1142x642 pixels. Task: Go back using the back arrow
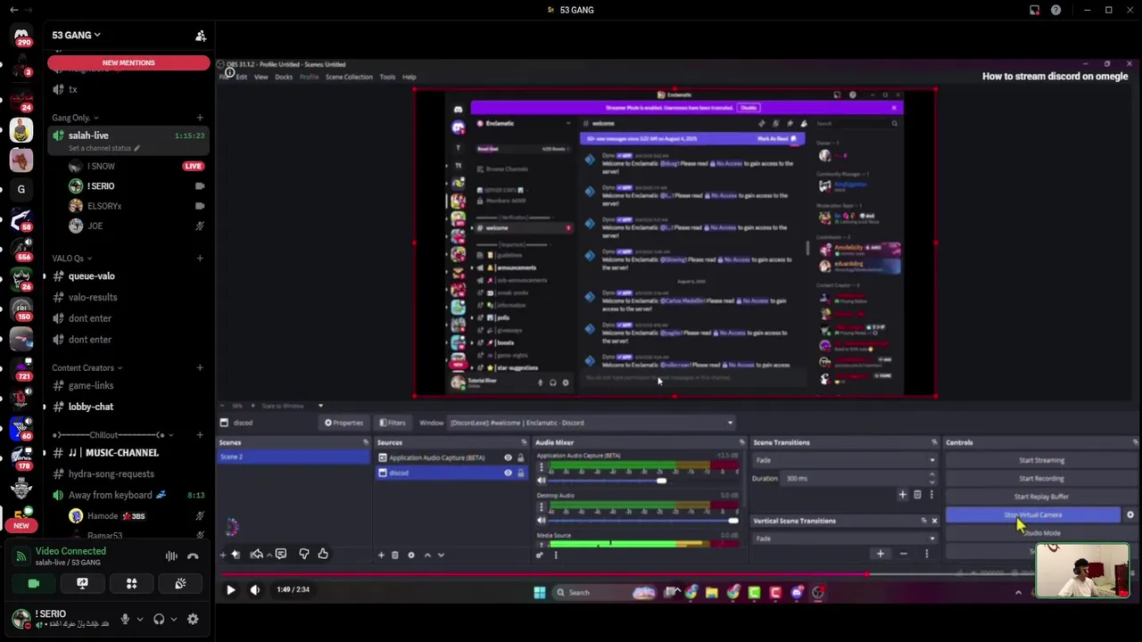(13, 10)
